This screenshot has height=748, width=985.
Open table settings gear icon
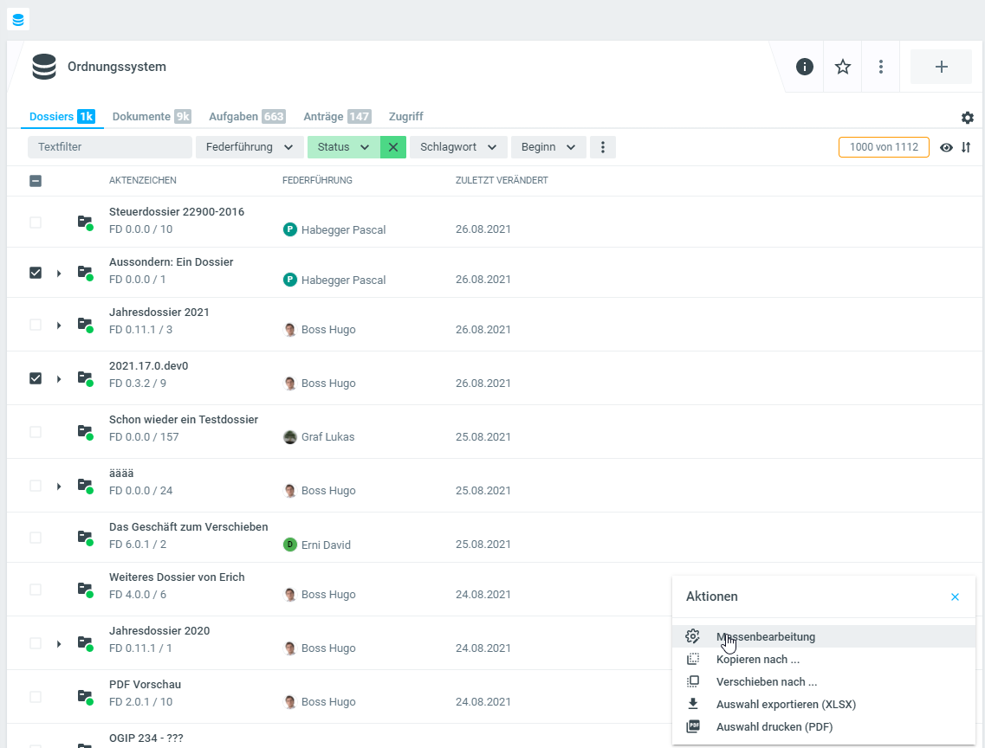coord(968,118)
